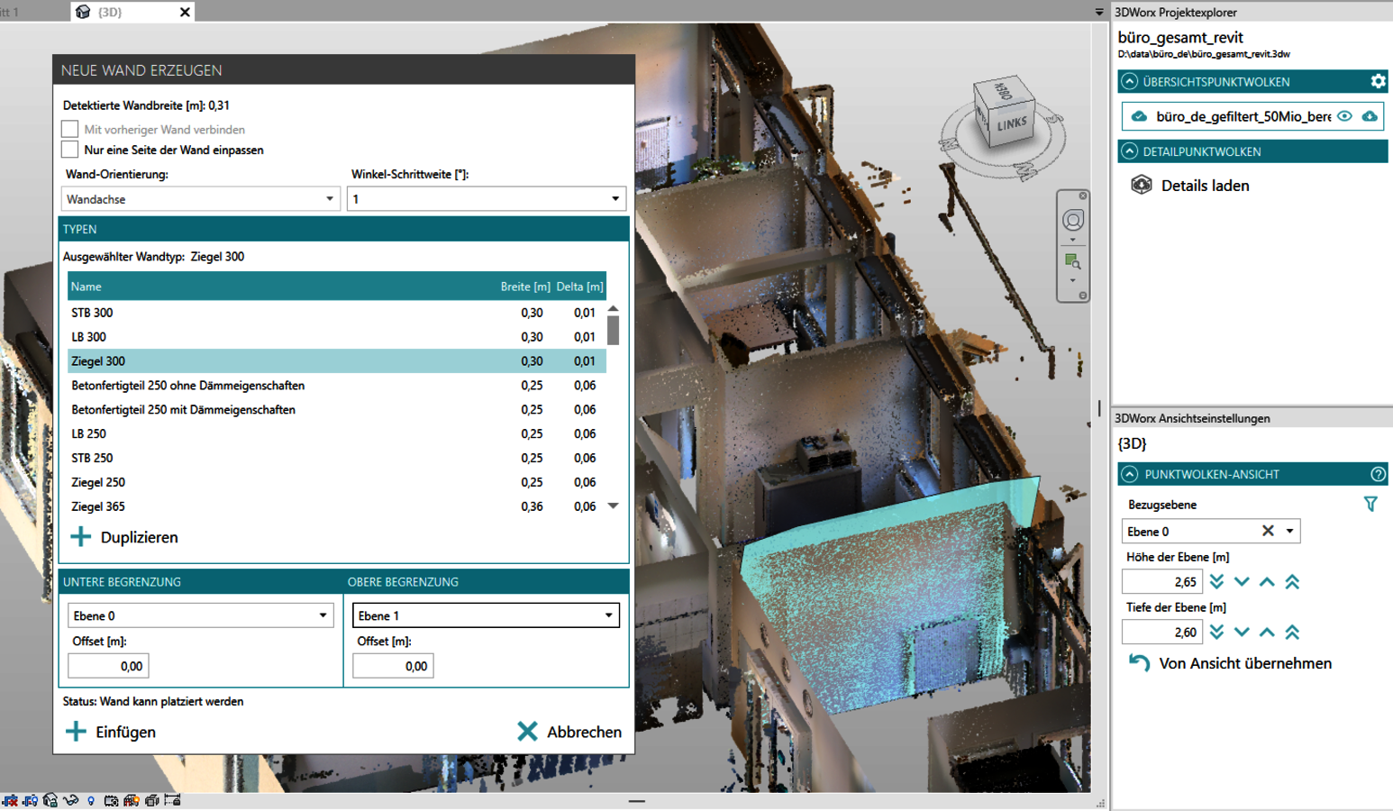The width and height of the screenshot is (1393, 811).
Task: Open the Steering Wheel navigation tool
Action: [x=1073, y=219]
